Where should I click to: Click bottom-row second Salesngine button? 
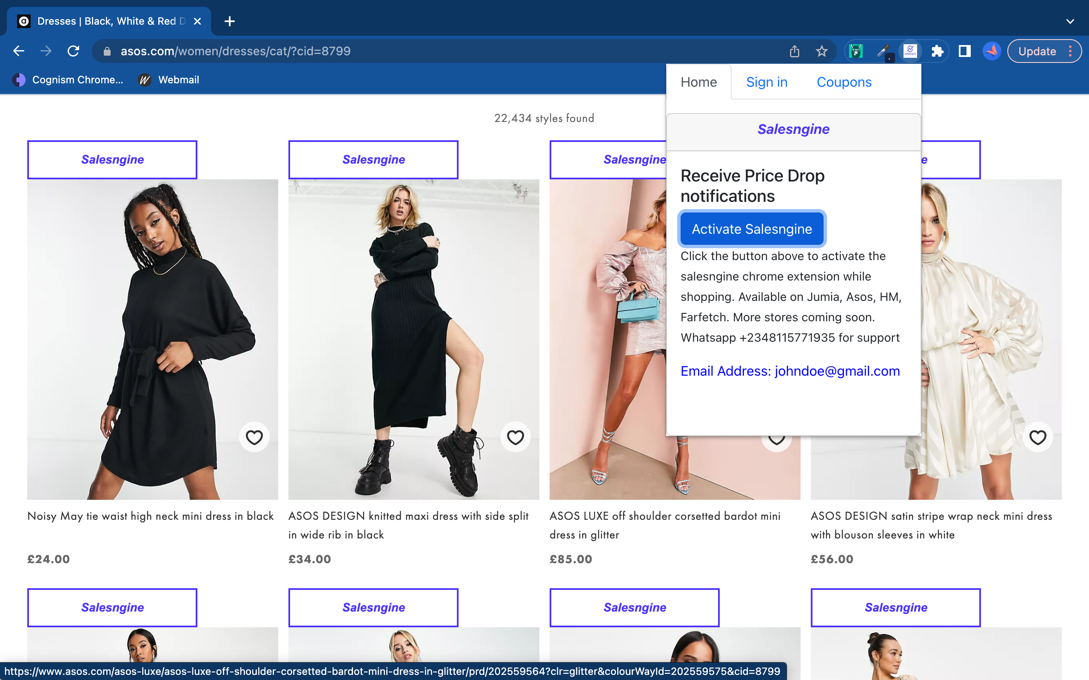point(373,608)
